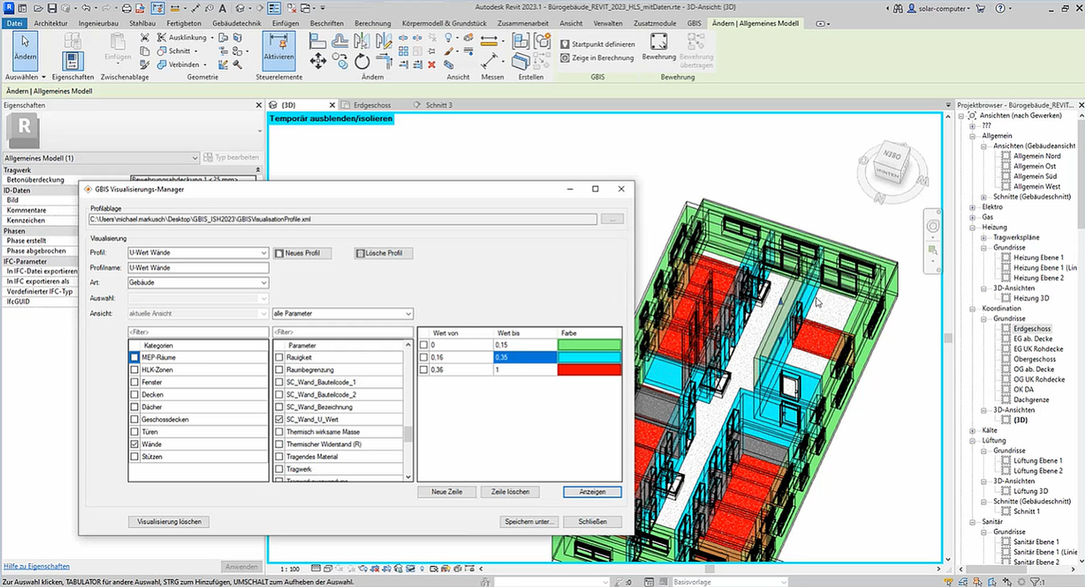Click the green color swatch in first row
This screenshot has height=587, width=1085.
[x=590, y=345]
